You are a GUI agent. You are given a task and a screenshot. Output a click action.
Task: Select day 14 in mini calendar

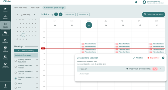[17, 31]
